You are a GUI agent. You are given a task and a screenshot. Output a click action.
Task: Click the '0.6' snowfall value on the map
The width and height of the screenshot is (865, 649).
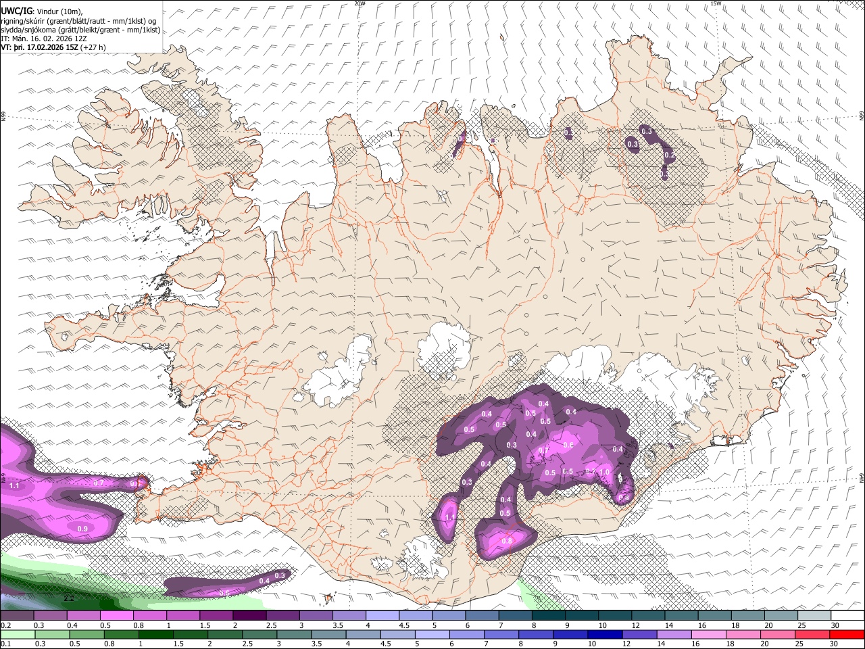tap(568, 445)
